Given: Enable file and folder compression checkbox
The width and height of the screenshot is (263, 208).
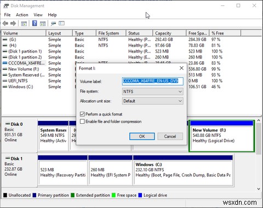Looking at the screenshot, I should pos(82,122).
